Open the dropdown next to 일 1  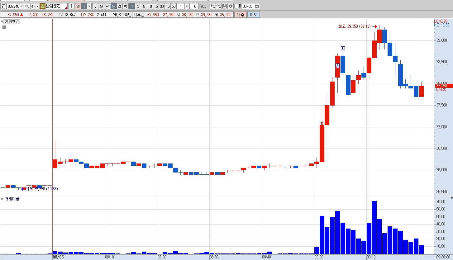[89, 6]
